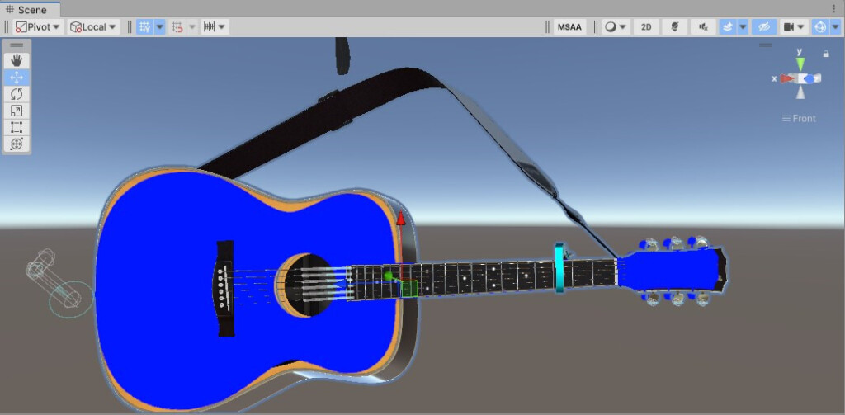Toggle gizmos visibility button

tap(820, 27)
